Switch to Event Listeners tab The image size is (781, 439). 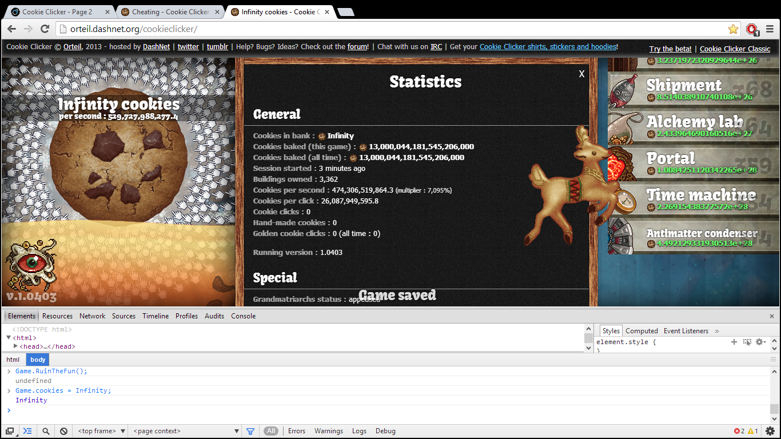pyautogui.click(x=686, y=331)
